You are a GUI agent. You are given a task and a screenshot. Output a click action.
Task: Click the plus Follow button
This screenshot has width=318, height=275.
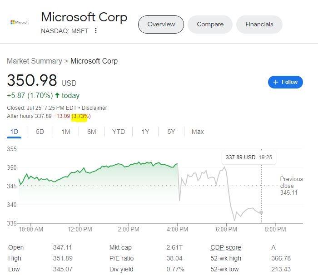(285, 82)
